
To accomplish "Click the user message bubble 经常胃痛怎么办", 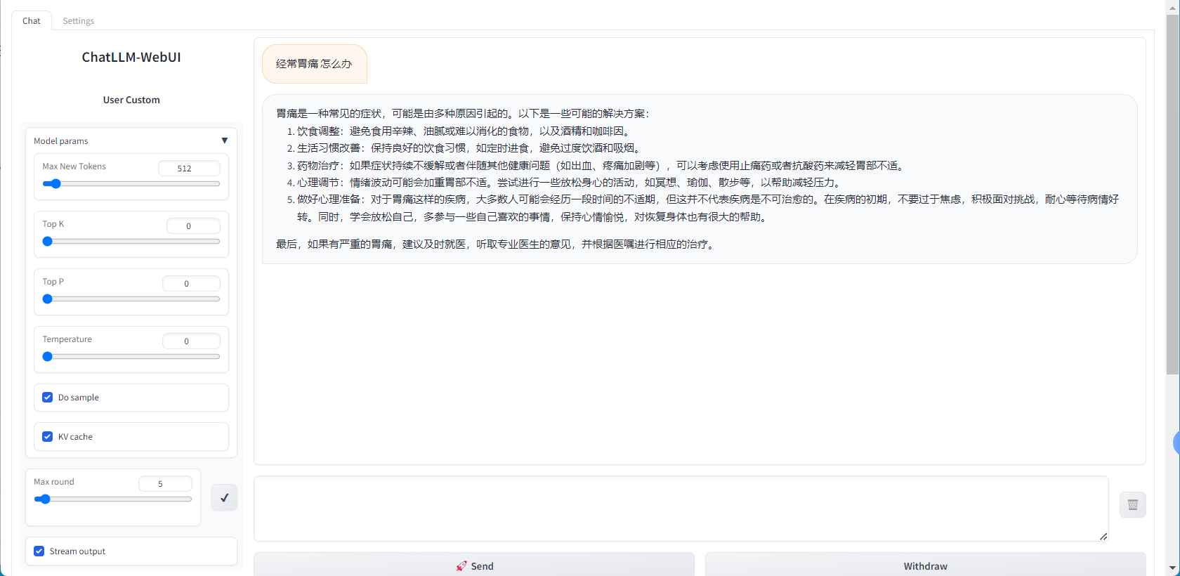I will point(314,64).
